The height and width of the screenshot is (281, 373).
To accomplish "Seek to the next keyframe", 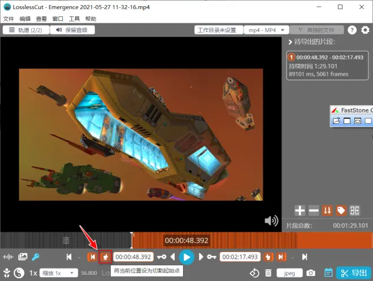I will pyautogui.click(x=211, y=257).
